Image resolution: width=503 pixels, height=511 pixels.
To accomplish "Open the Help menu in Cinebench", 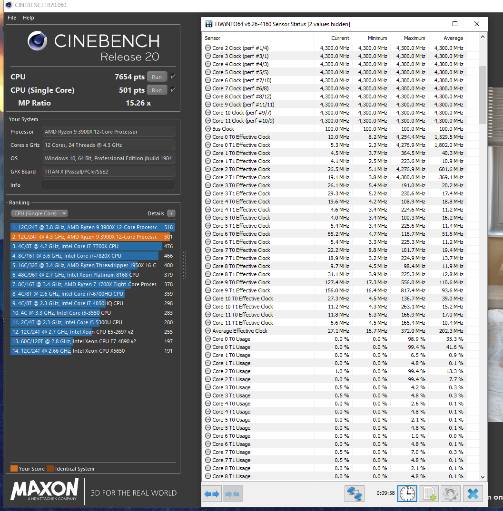I will point(29,18).
